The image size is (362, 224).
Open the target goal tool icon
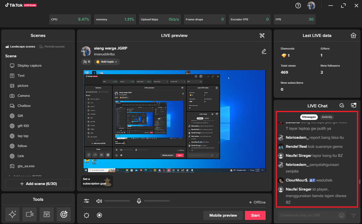(64, 214)
